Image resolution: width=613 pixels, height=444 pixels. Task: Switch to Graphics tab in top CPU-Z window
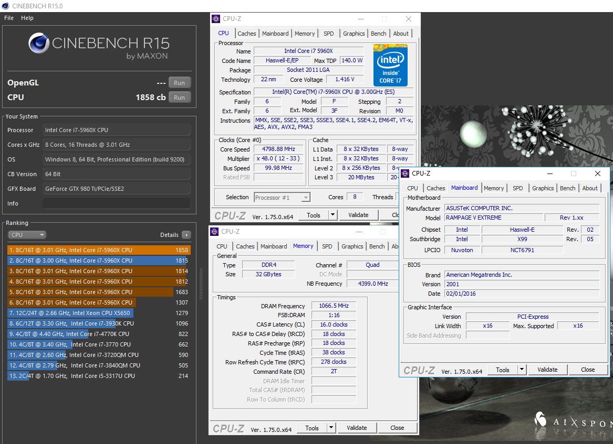click(354, 34)
